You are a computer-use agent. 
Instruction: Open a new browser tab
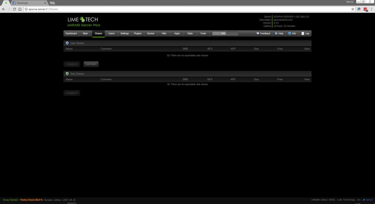(52, 3)
